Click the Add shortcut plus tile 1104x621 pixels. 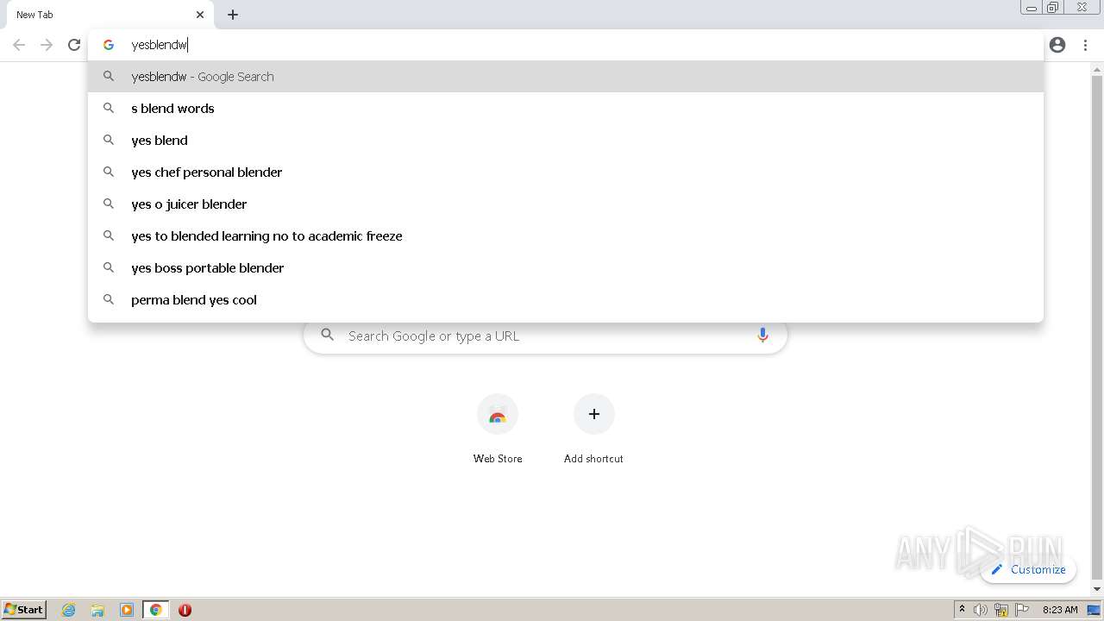[x=594, y=415]
